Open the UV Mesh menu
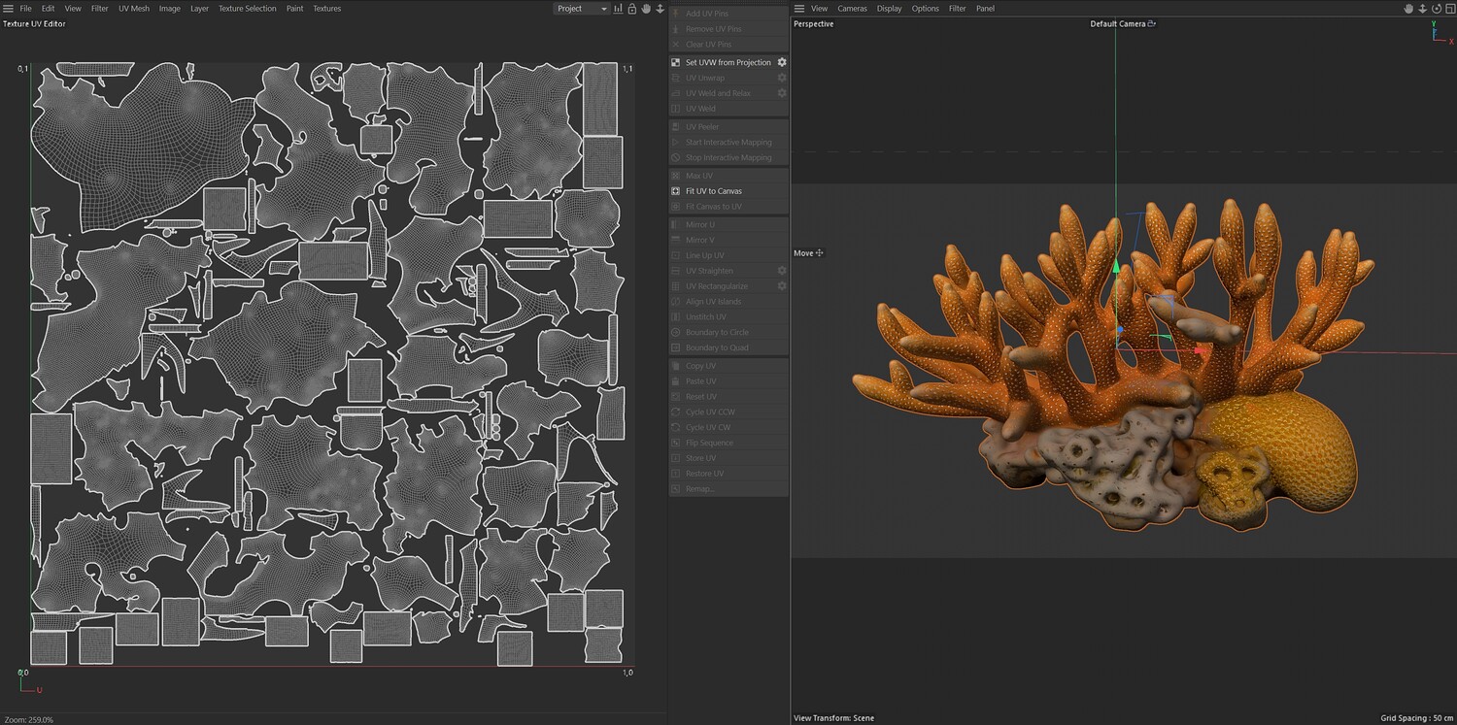Screen dimensions: 1457x725 point(134,9)
